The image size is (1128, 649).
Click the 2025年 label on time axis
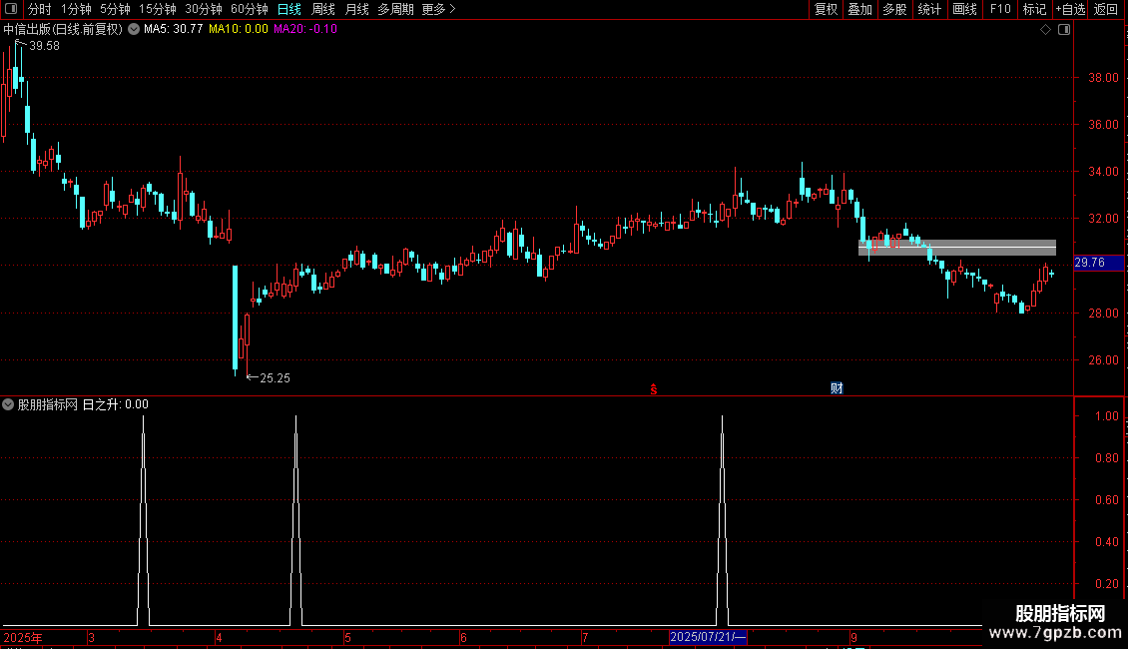(x=23, y=637)
